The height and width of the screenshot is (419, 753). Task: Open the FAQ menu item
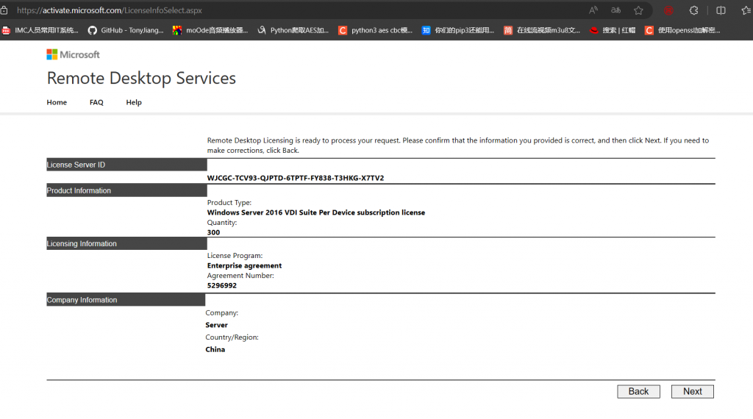pos(96,102)
